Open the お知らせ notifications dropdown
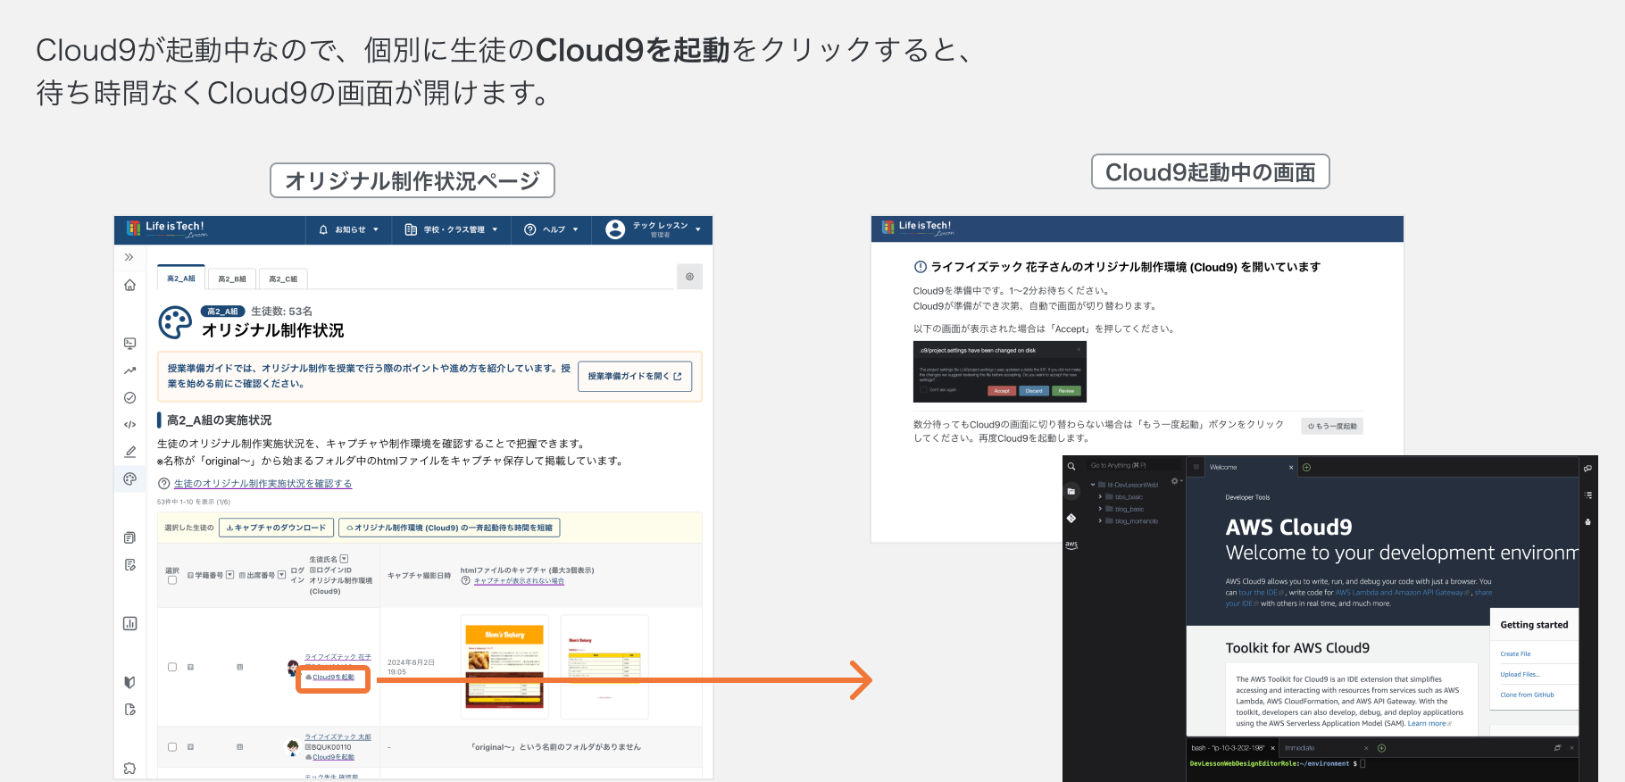 click(x=349, y=229)
